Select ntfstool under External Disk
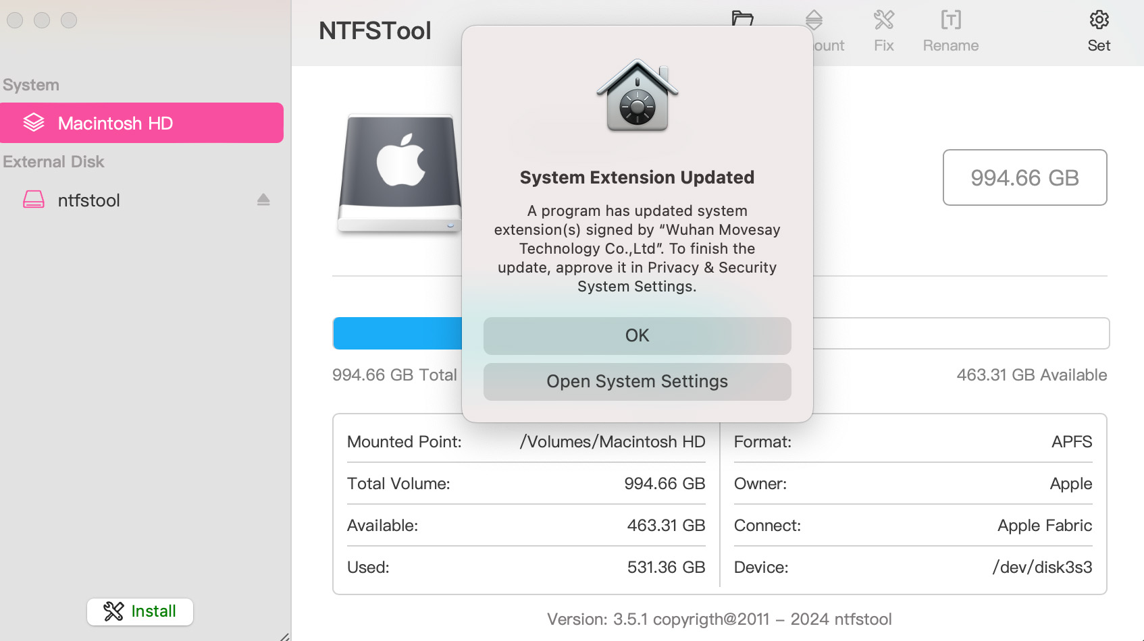Viewport: 1144px width, 641px height. tap(89, 200)
